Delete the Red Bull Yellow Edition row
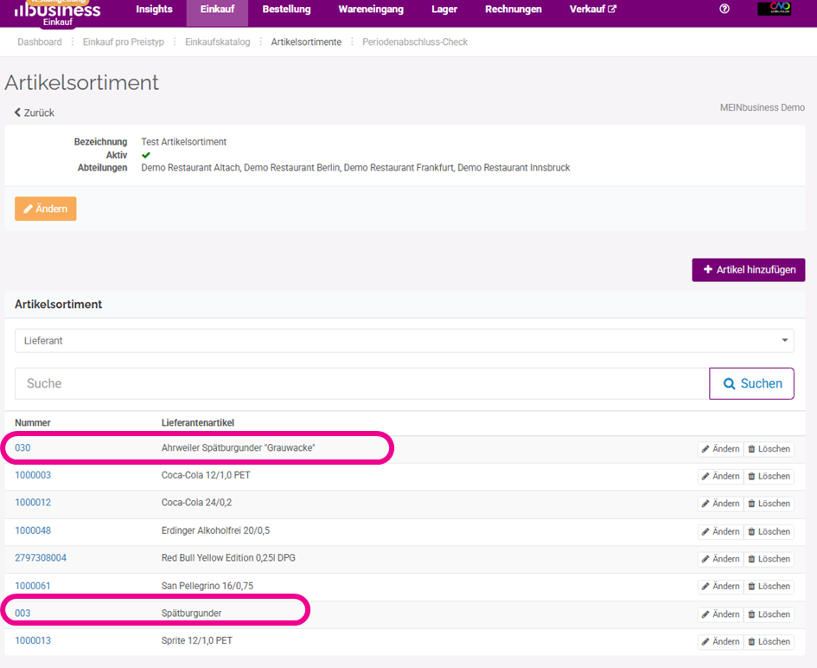 pos(769,559)
